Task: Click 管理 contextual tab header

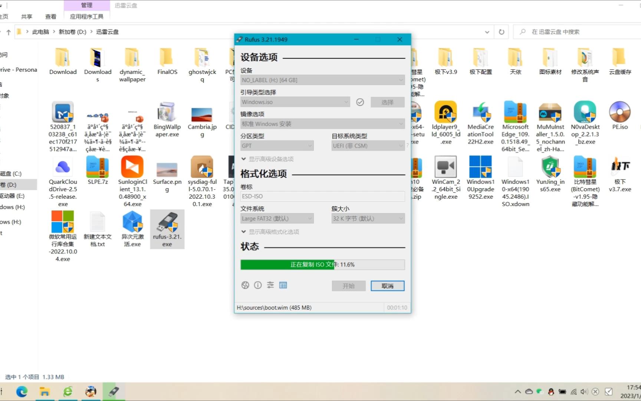Action: point(87,5)
